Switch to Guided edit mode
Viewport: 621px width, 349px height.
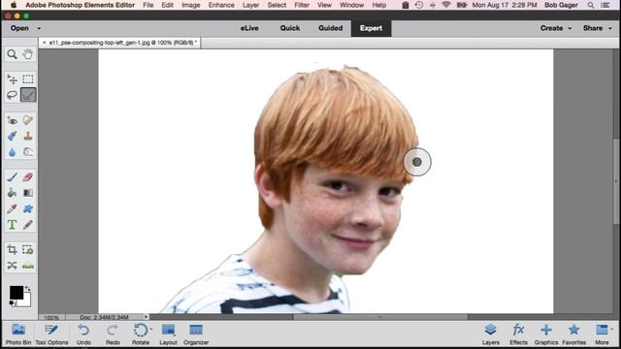330,28
